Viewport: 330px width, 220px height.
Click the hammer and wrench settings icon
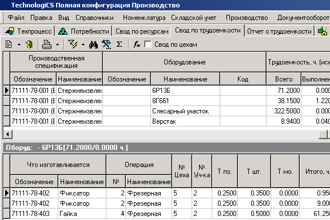[106, 44]
